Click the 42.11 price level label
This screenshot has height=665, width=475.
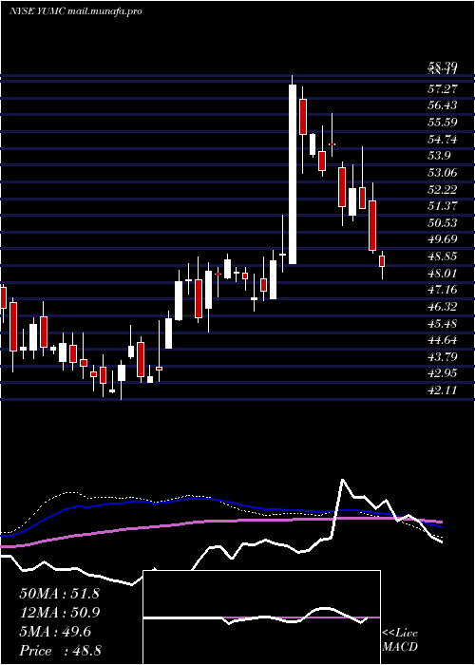[x=443, y=390]
